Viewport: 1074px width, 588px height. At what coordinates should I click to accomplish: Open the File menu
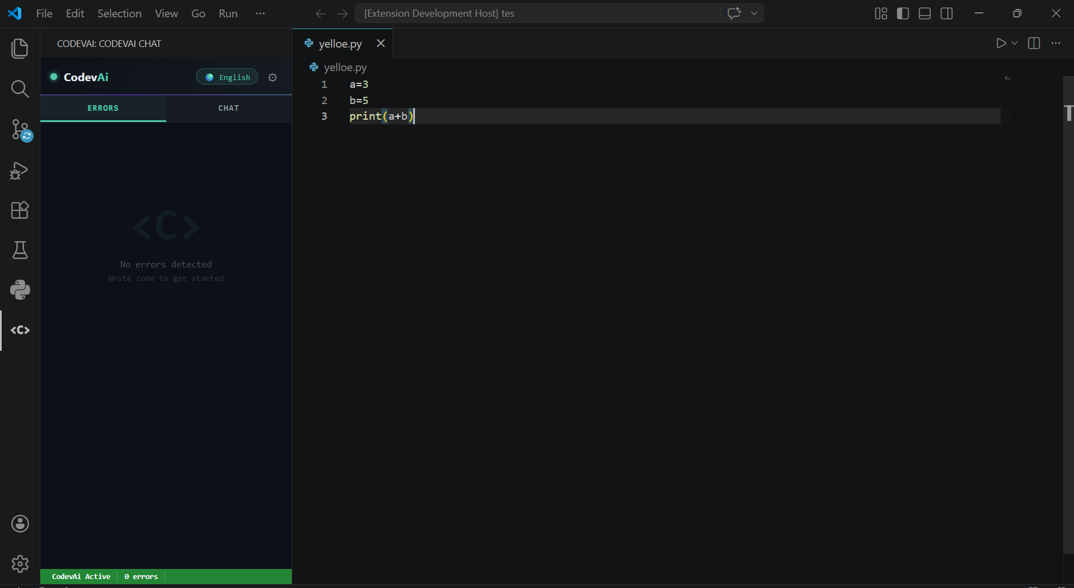coord(44,13)
